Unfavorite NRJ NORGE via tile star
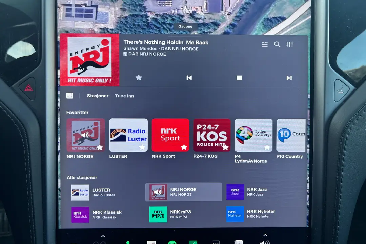The height and width of the screenshot is (244, 366). point(100,147)
